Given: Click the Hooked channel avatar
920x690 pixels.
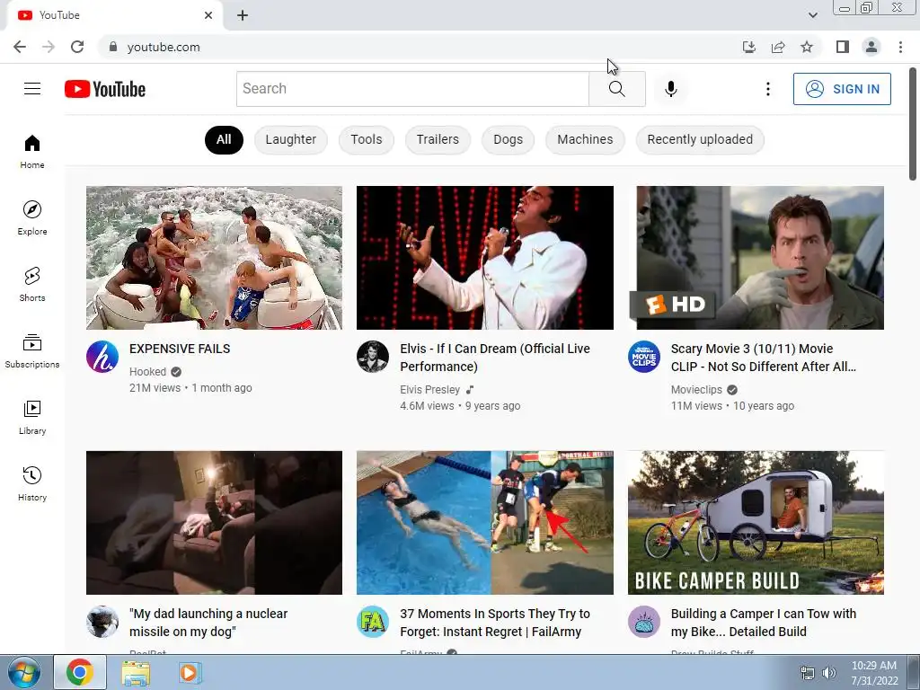Looking at the screenshot, I should click(102, 357).
